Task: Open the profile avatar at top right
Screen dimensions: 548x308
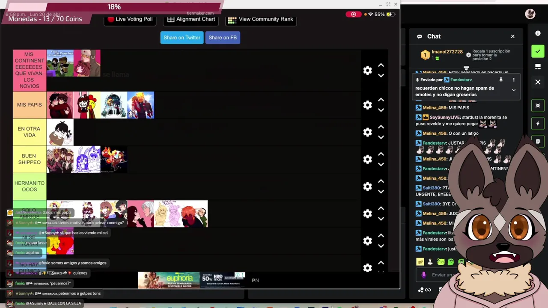Action: [530, 14]
